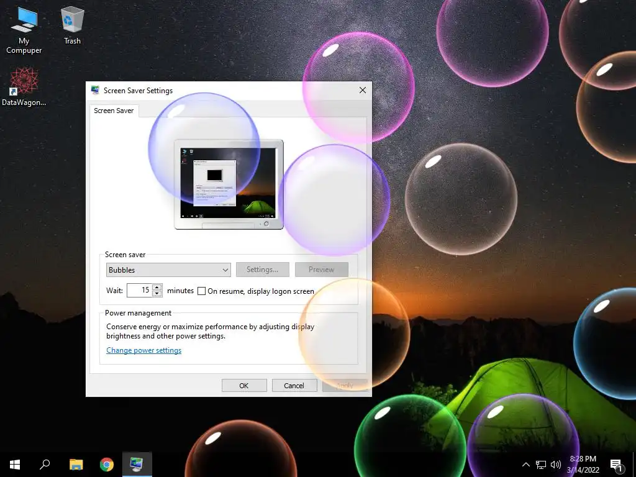The image size is (636, 477).
Task: Confirm with the OK button
Action: 243,385
